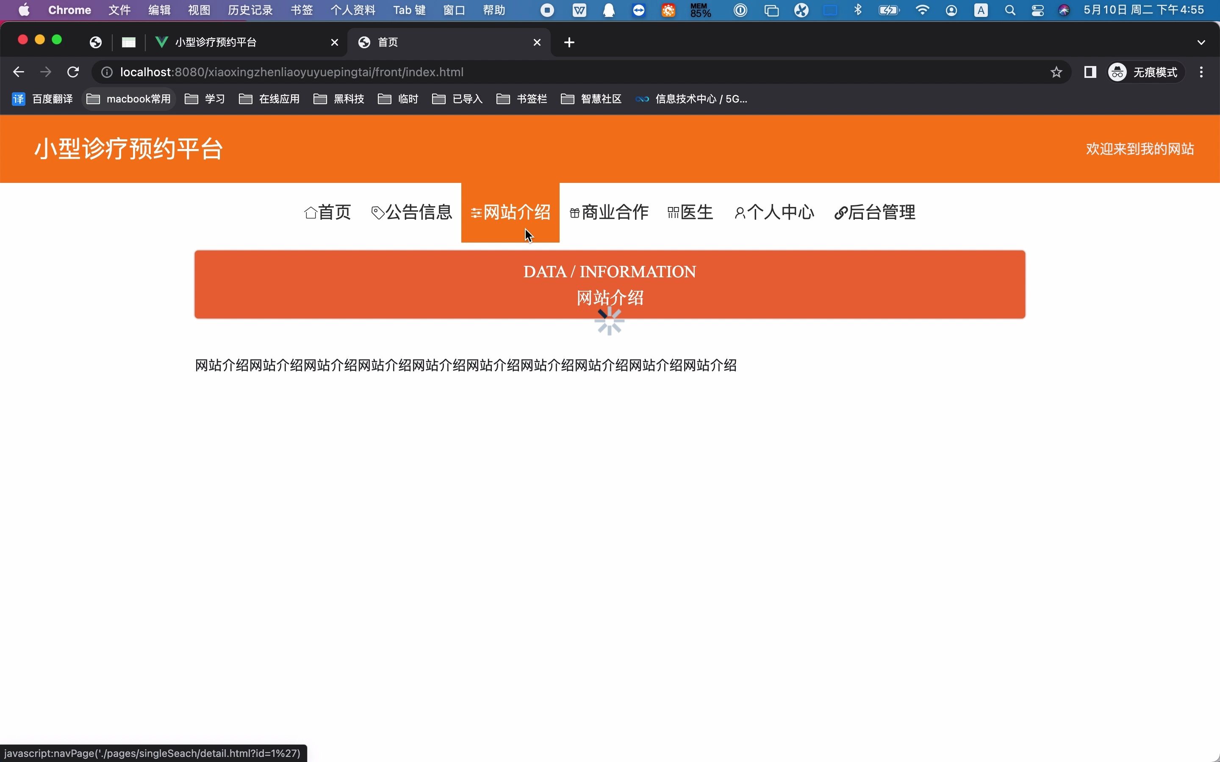Screen dimensions: 1220x762
Task: Close the 小型诊疗预约平台 tab
Action: [x=334, y=42]
